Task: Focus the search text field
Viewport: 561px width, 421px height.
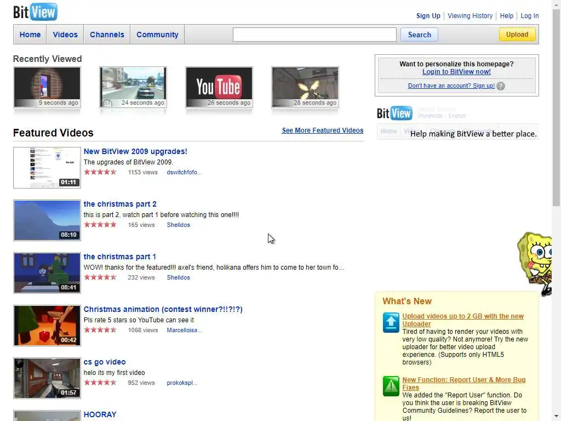Action: point(314,35)
